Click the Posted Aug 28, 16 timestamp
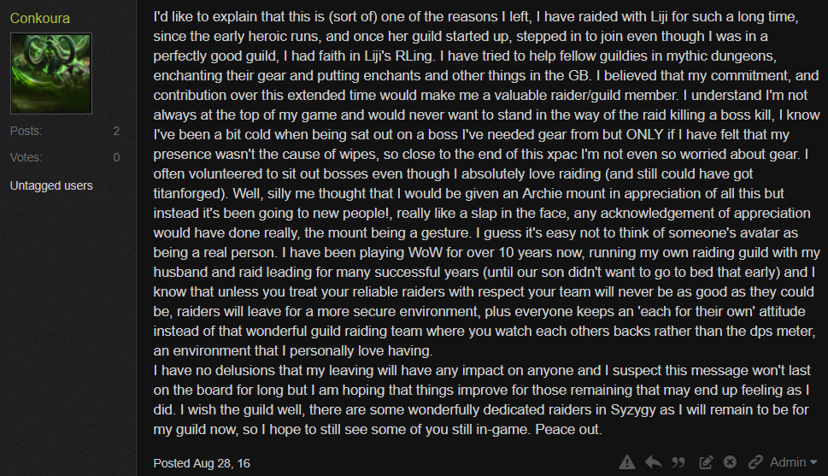The width and height of the screenshot is (828, 476). (202, 462)
